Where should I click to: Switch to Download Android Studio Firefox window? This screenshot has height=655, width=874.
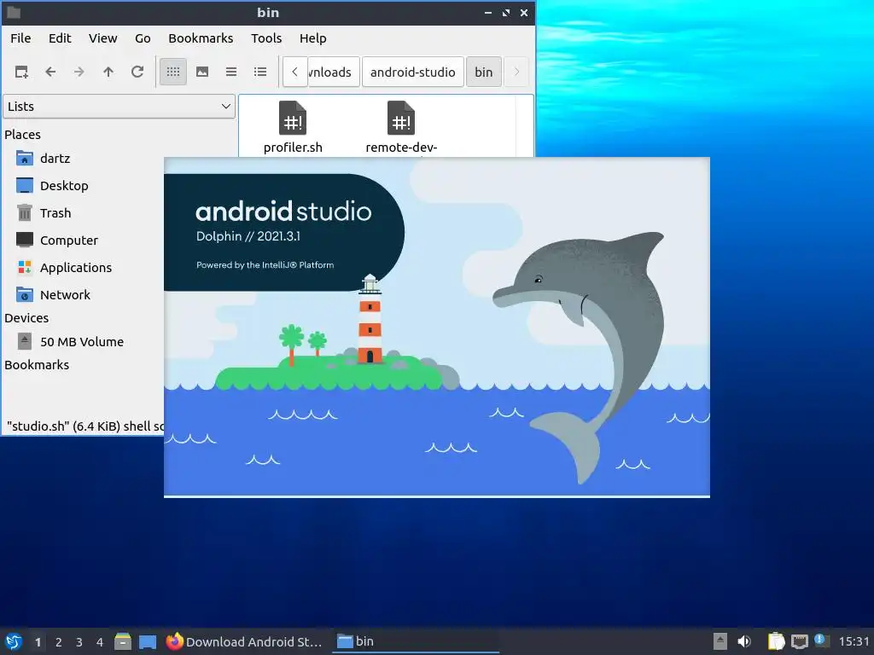245,641
